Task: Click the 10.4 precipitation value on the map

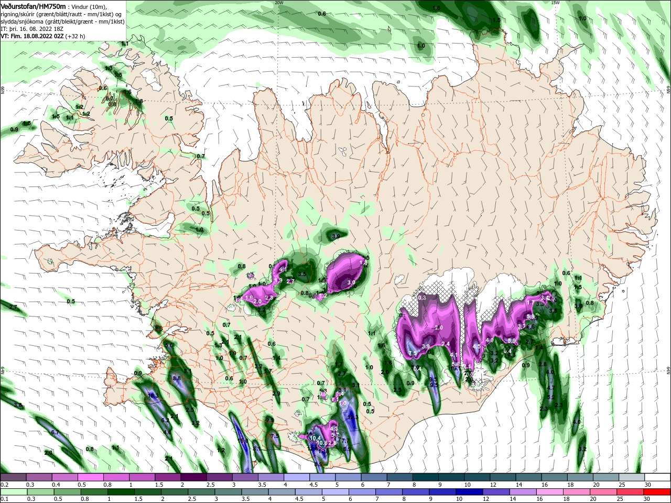Action: 315,438
